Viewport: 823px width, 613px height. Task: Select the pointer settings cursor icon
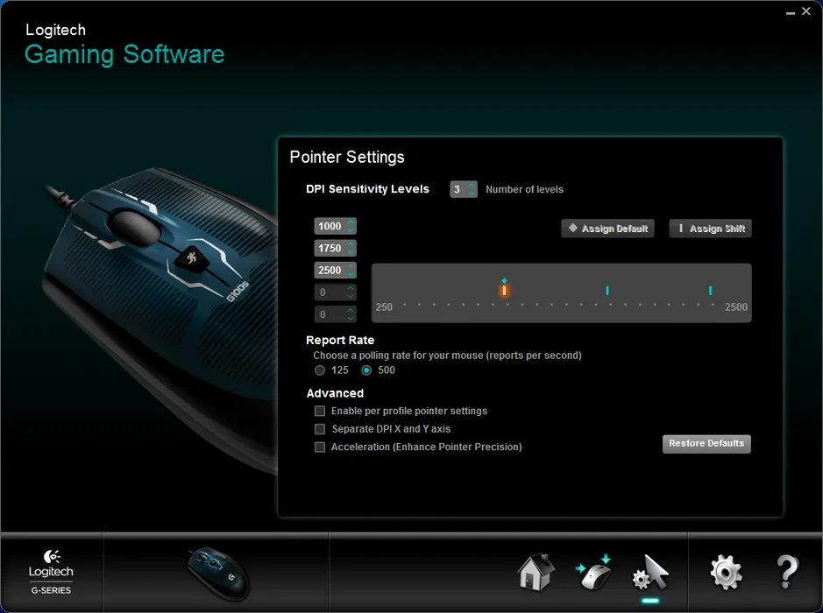650,573
